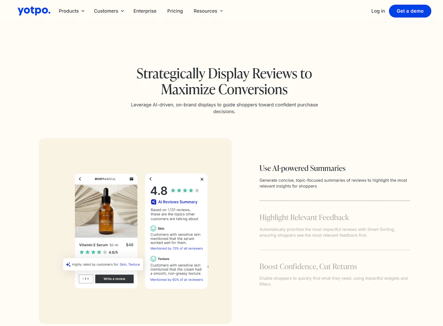This screenshot has width=443, height=326.
Task: Close the AI Reviews Summary card
Action: [x=202, y=179]
